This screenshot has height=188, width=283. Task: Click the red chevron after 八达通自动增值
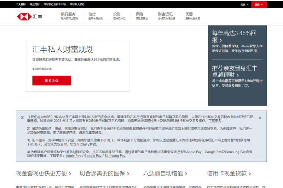pos(186,174)
